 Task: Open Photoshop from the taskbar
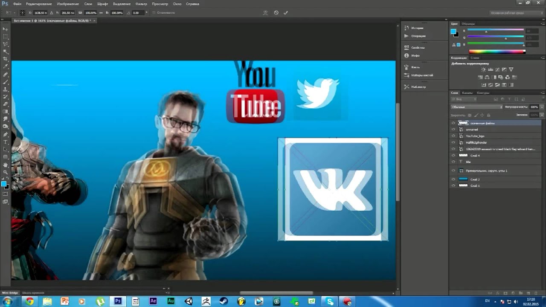click(x=117, y=301)
